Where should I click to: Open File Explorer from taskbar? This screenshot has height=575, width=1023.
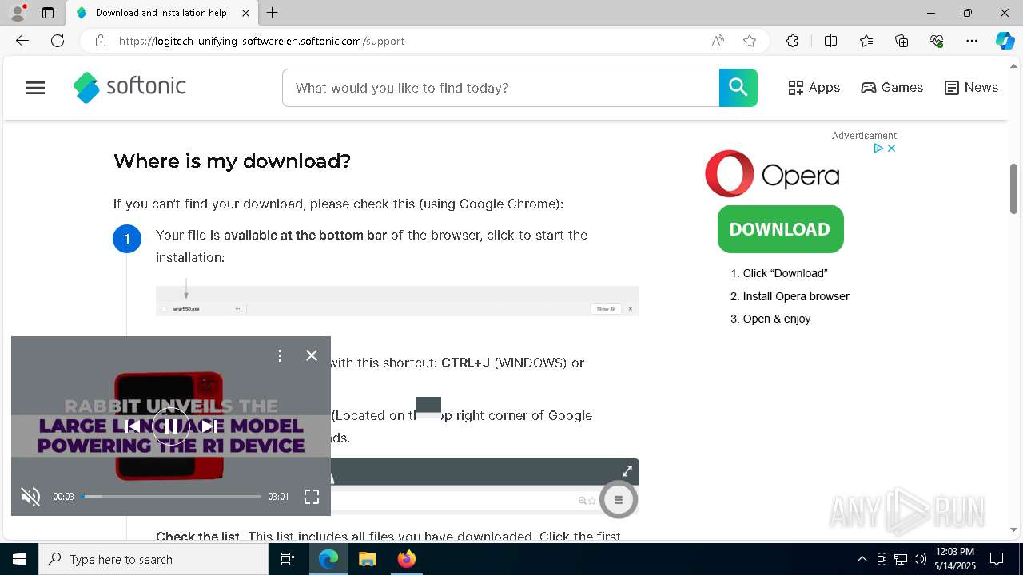click(368, 559)
